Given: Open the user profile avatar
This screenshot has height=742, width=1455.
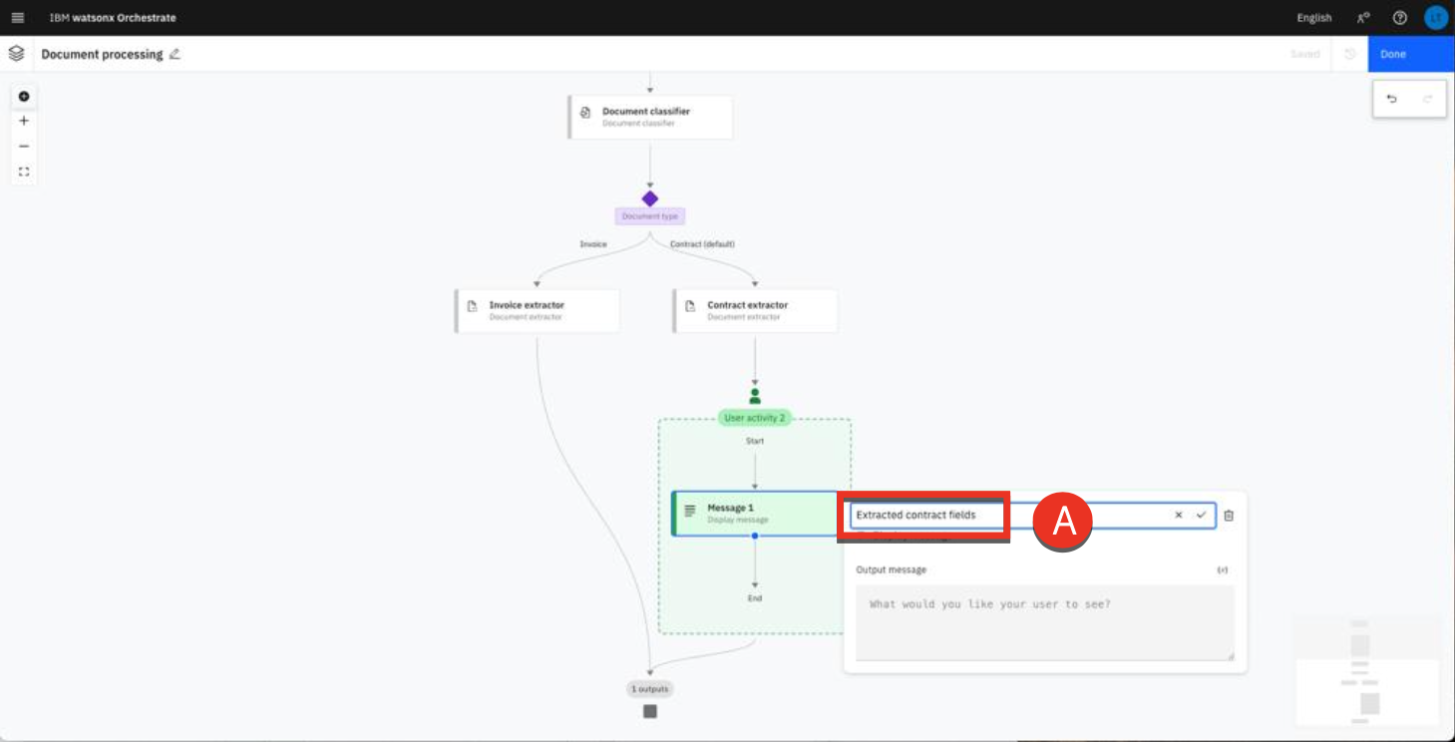Looking at the screenshot, I should [x=1435, y=18].
